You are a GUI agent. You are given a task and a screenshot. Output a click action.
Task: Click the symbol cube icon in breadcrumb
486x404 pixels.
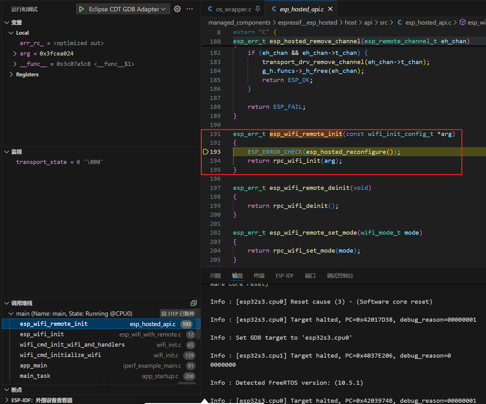pos(463,22)
